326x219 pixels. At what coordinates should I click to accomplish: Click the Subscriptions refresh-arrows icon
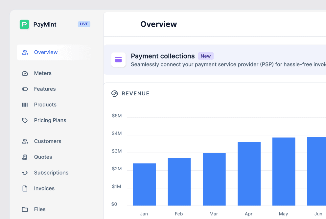[25, 173]
